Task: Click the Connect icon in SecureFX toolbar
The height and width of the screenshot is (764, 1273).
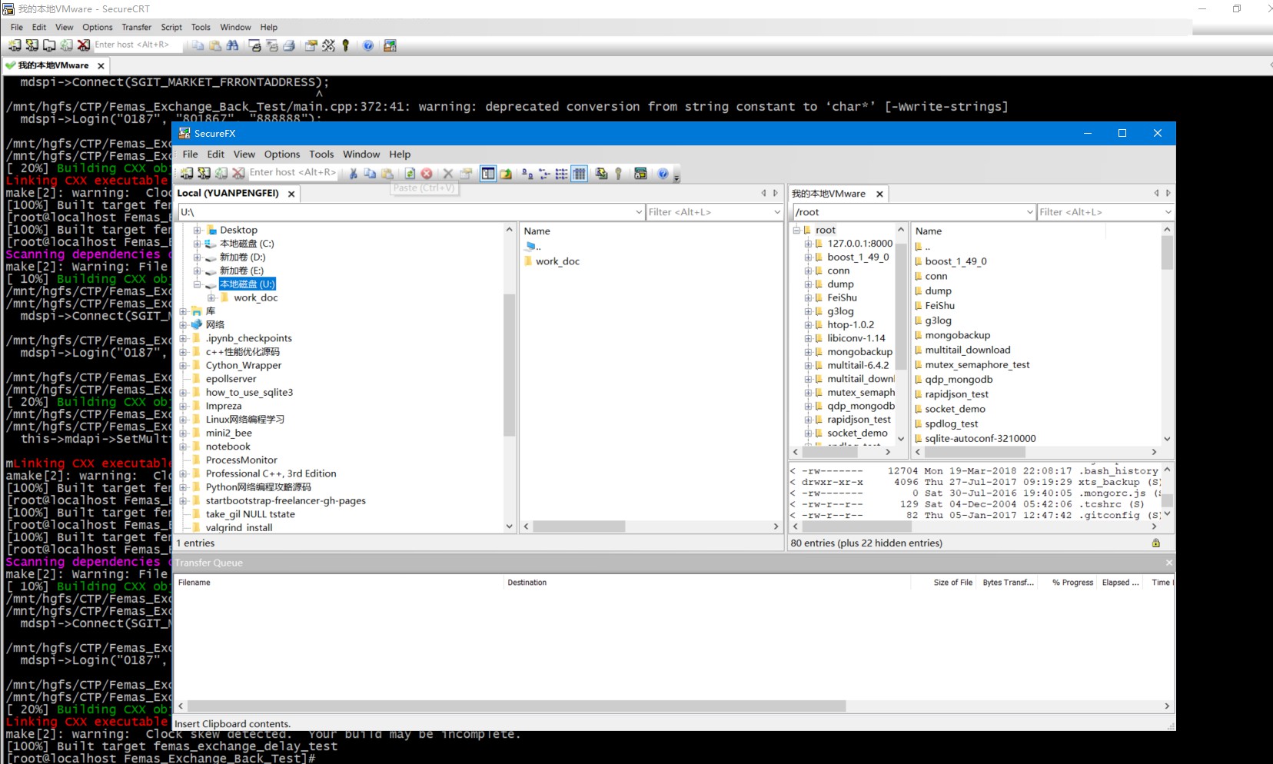Action: (x=187, y=174)
